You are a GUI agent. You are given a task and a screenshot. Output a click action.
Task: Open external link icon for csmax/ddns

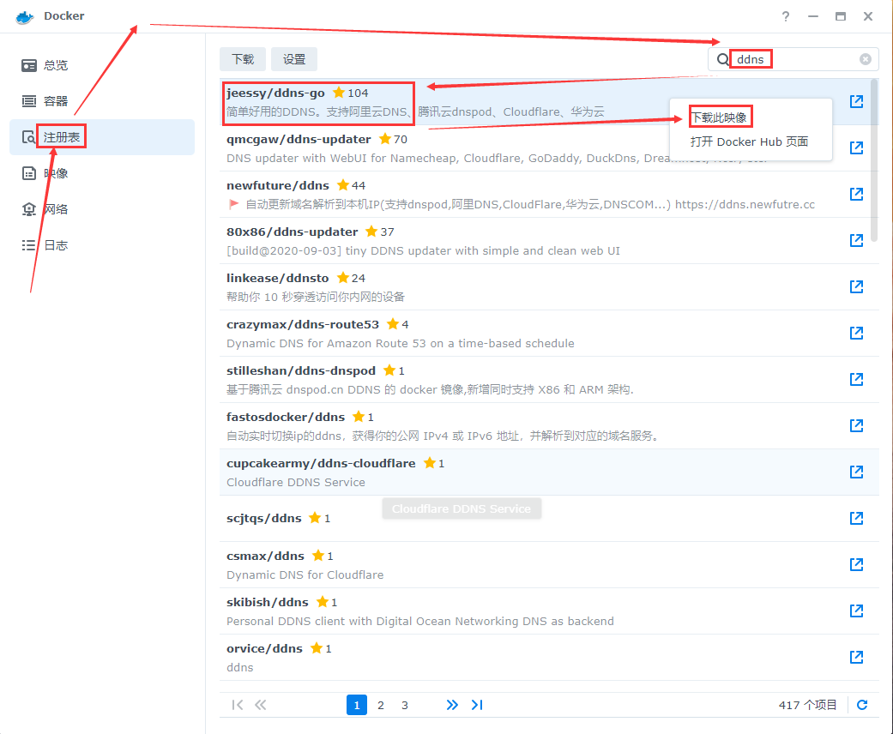pos(856,564)
